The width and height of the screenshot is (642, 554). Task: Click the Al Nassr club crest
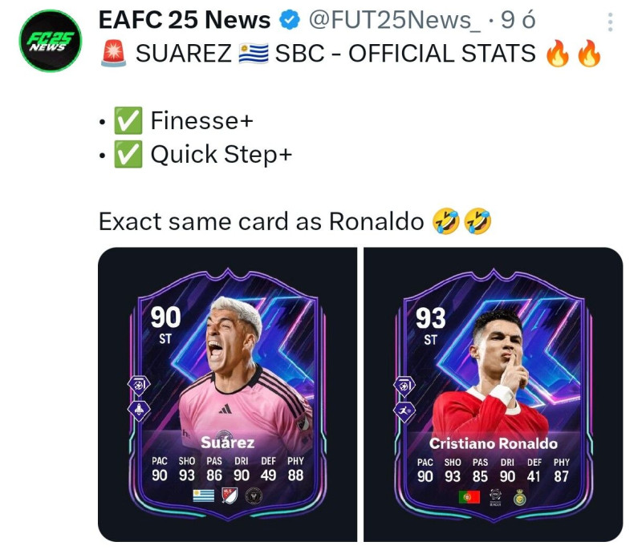coord(519,498)
